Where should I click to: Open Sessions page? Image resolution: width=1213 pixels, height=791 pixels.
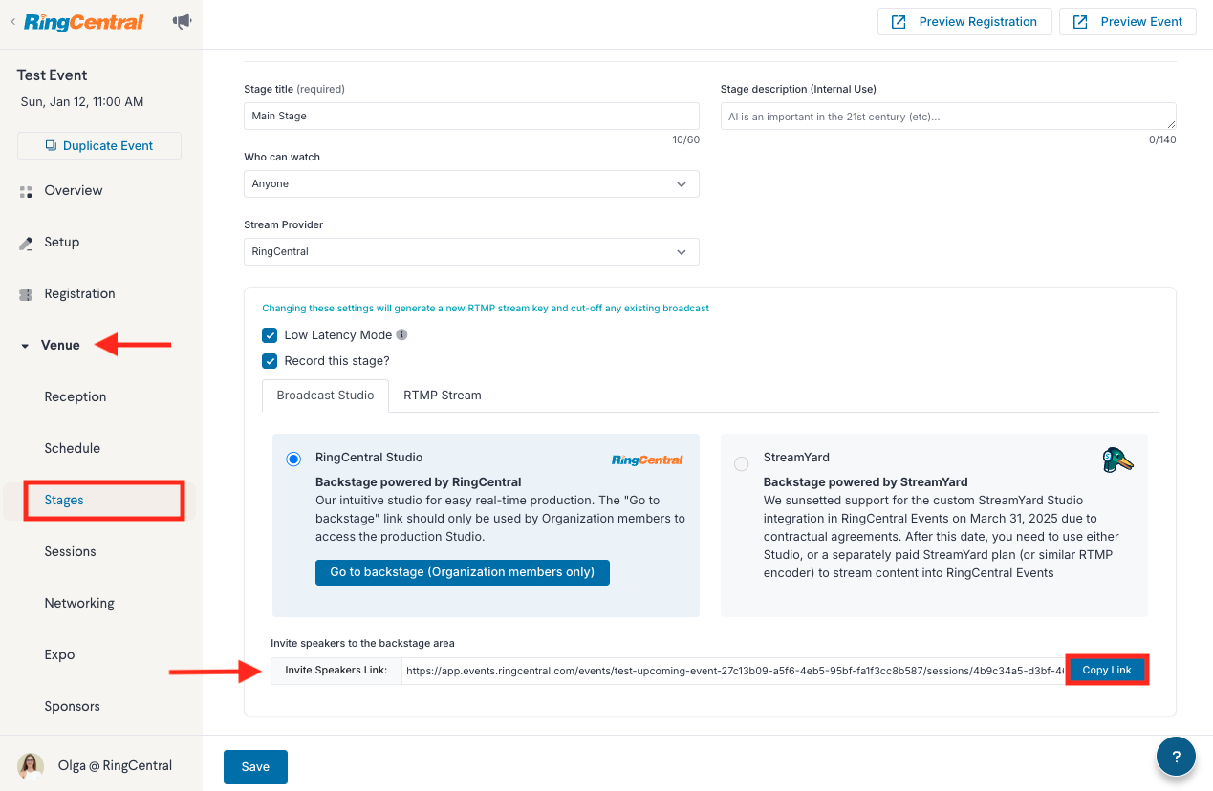coord(71,551)
